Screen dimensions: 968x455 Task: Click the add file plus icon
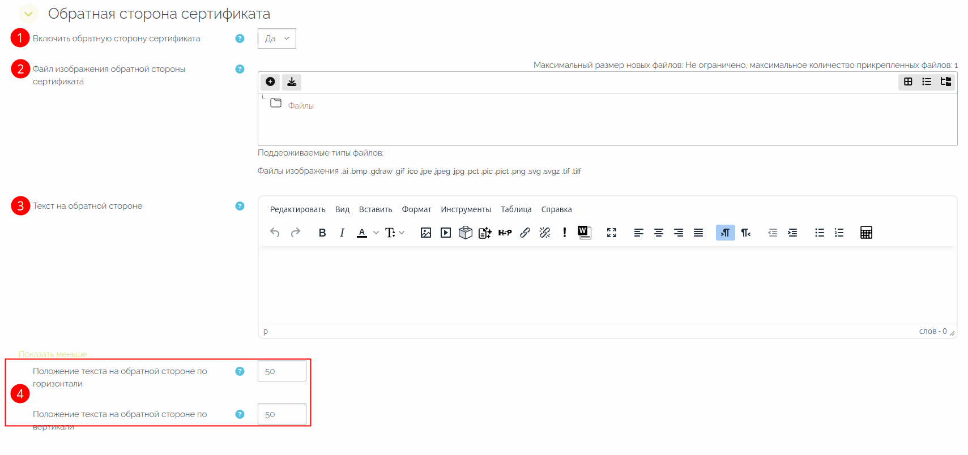point(270,82)
